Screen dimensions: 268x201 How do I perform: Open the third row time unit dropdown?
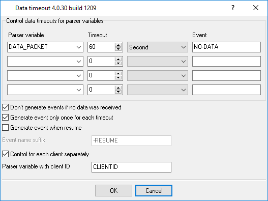[x=158, y=75]
